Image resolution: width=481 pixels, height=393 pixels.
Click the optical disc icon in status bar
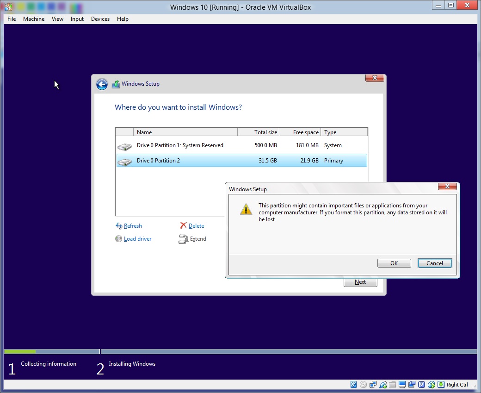(363, 384)
